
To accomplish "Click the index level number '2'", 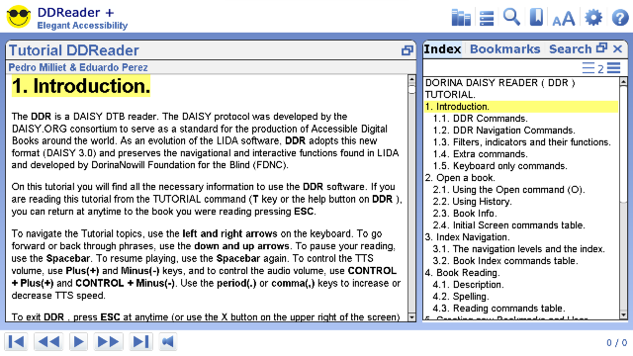I will 600,68.
